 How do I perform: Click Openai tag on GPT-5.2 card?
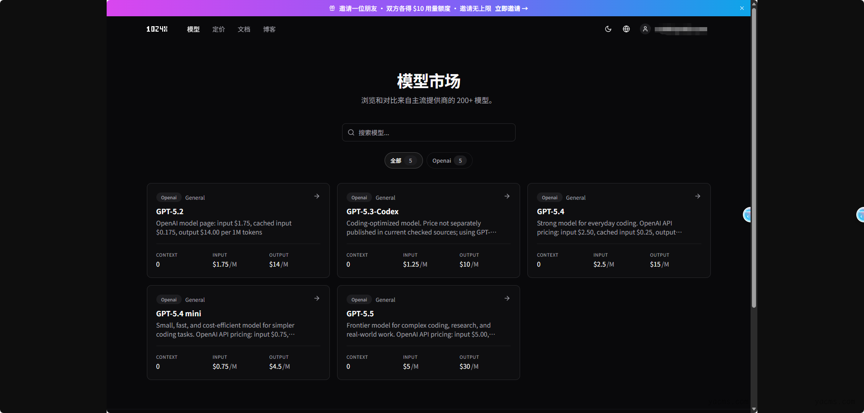tap(169, 197)
